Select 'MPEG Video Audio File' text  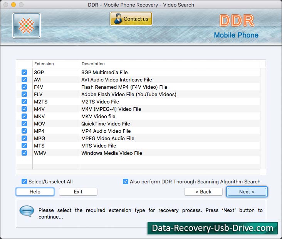108,139
